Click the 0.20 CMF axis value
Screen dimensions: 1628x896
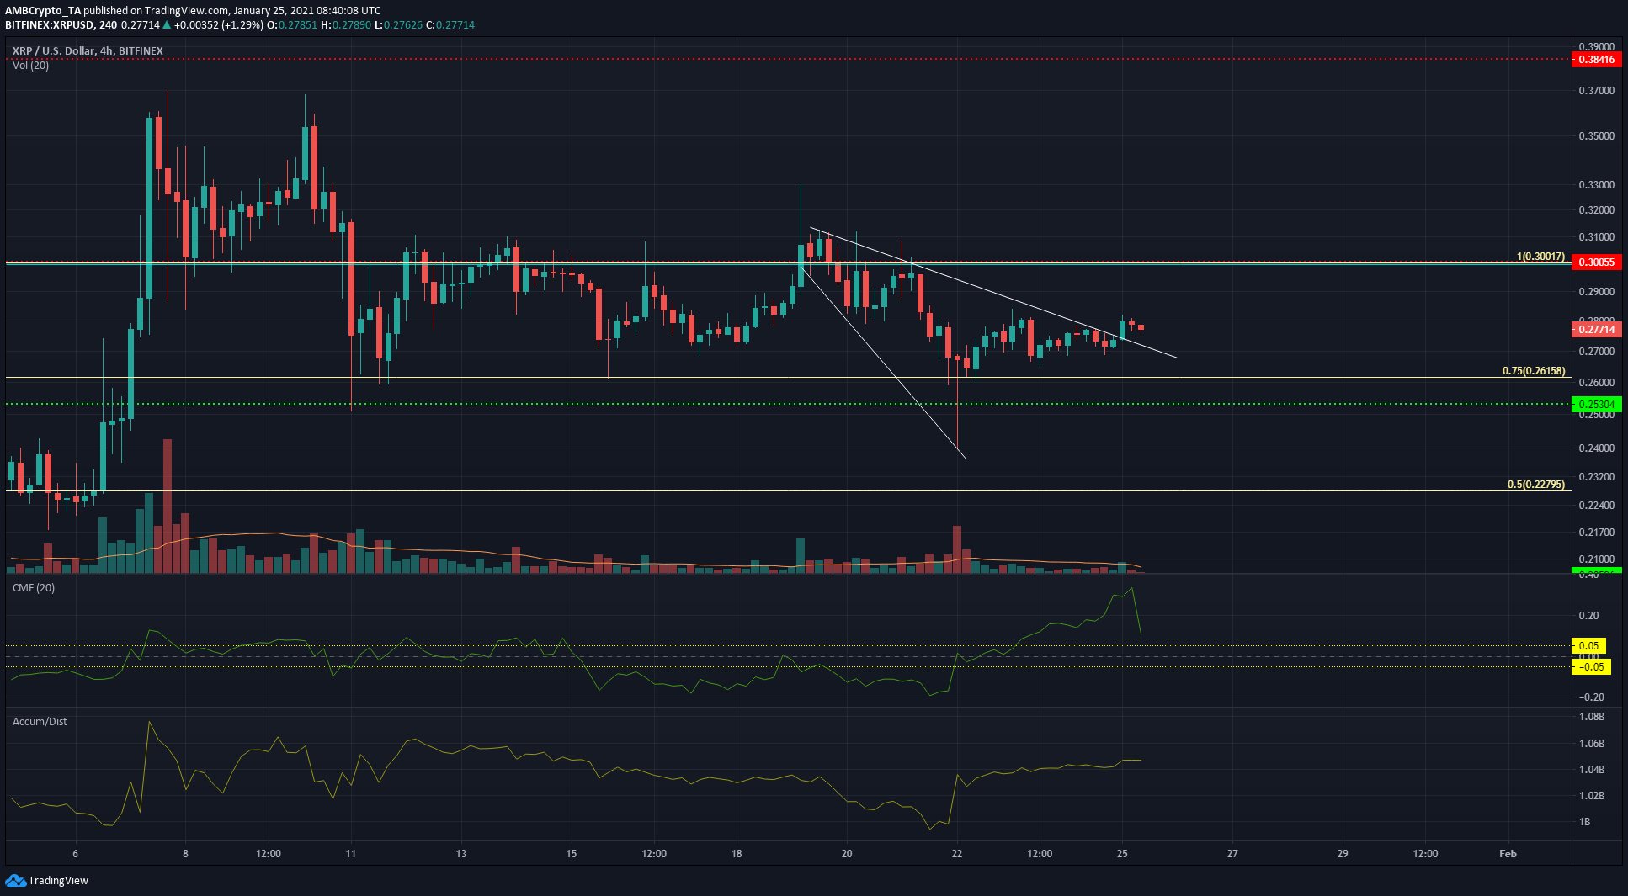pos(1589,616)
